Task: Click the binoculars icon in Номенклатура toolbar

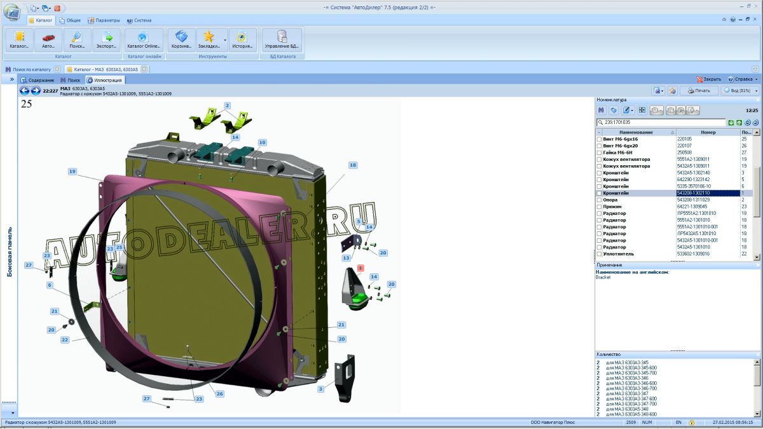Action: (x=601, y=110)
